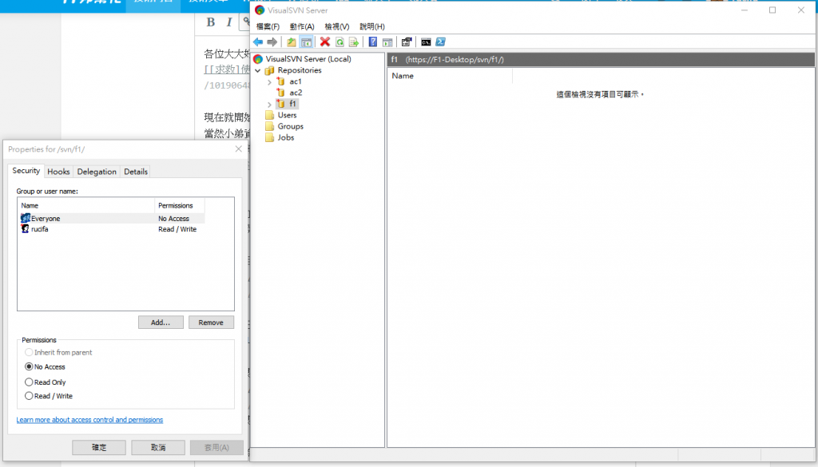Open the Groups folder in tree
The image size is (818, 467).
(291, 126)
